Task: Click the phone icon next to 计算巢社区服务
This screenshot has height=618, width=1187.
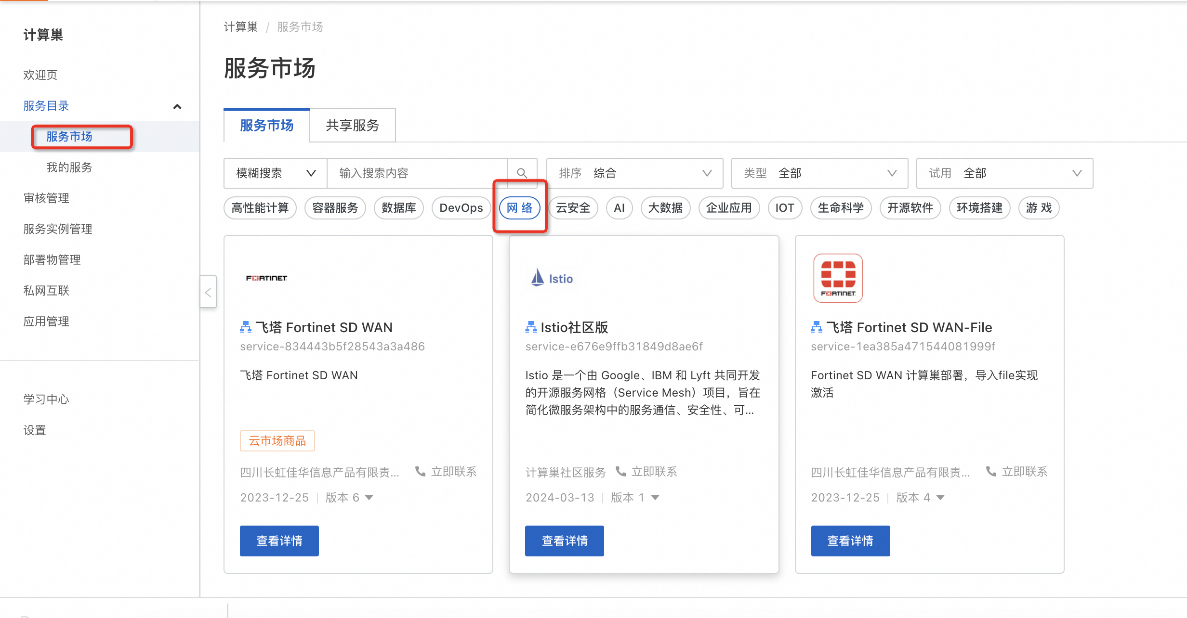Action: tap(620, 472)
